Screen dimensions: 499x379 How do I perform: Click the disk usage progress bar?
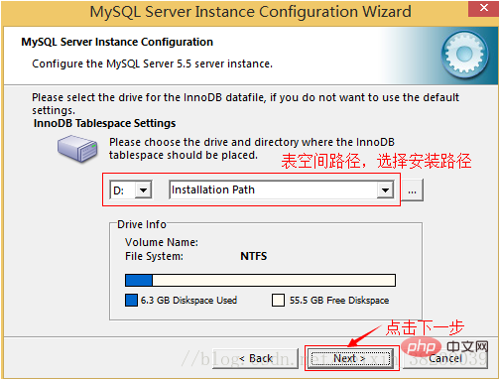(260, 280)
